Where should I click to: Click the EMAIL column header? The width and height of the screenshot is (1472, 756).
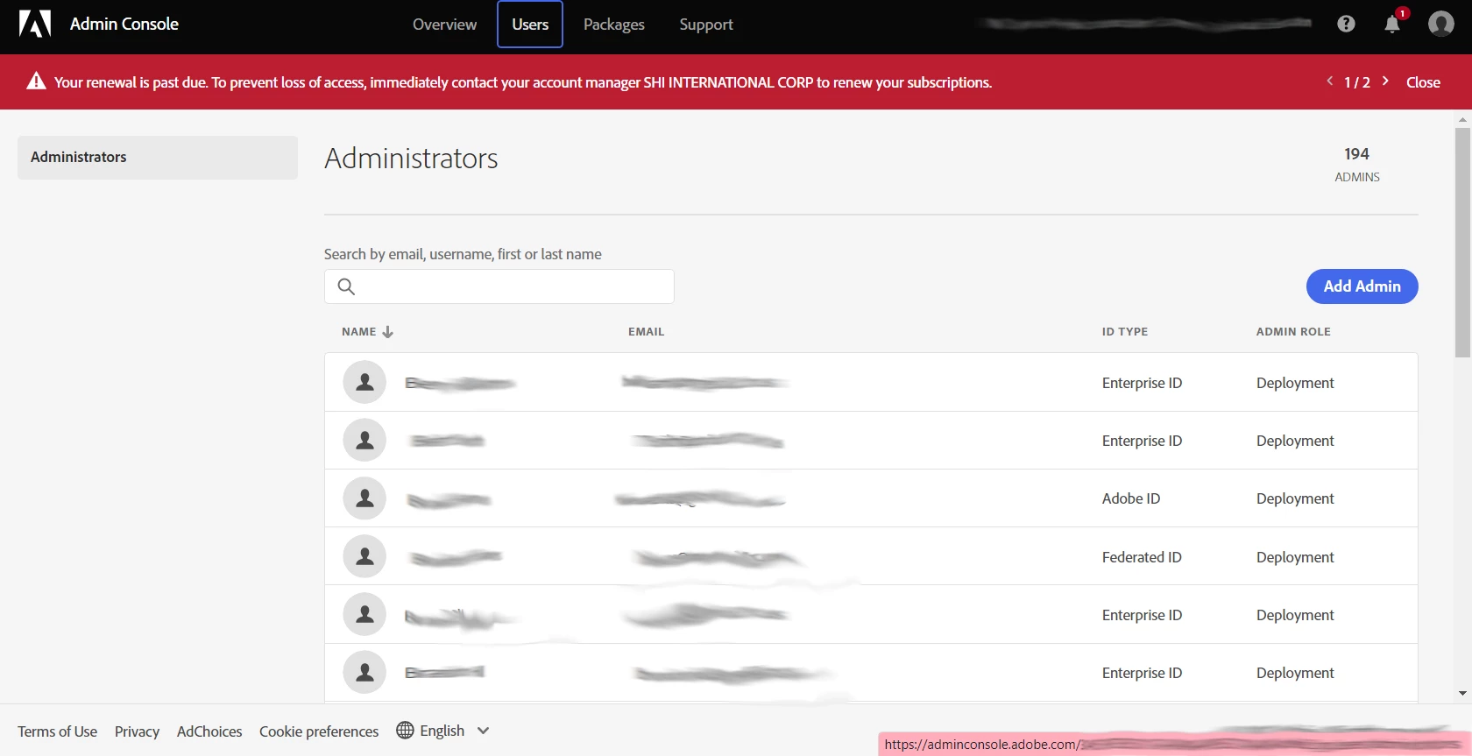point(647,332)
